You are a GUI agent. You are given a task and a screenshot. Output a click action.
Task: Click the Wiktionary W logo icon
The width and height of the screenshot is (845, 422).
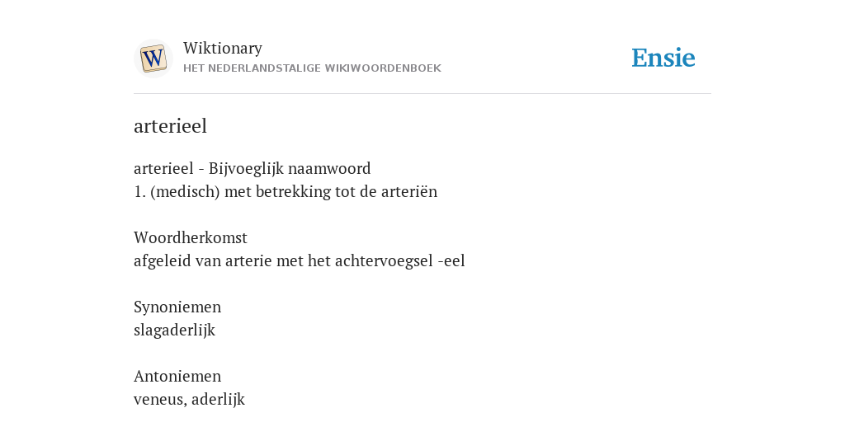(x=153, y=59)
